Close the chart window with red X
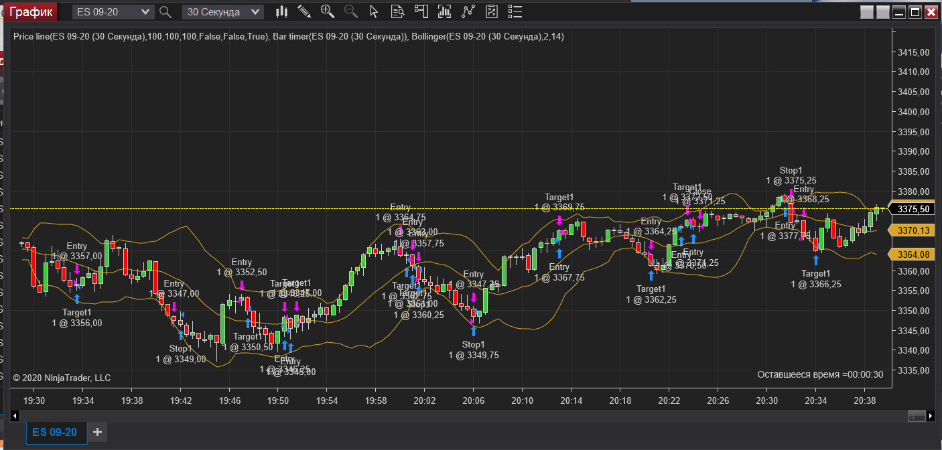The height and width of the screenshot is (450, 942). tap(931, 12)
